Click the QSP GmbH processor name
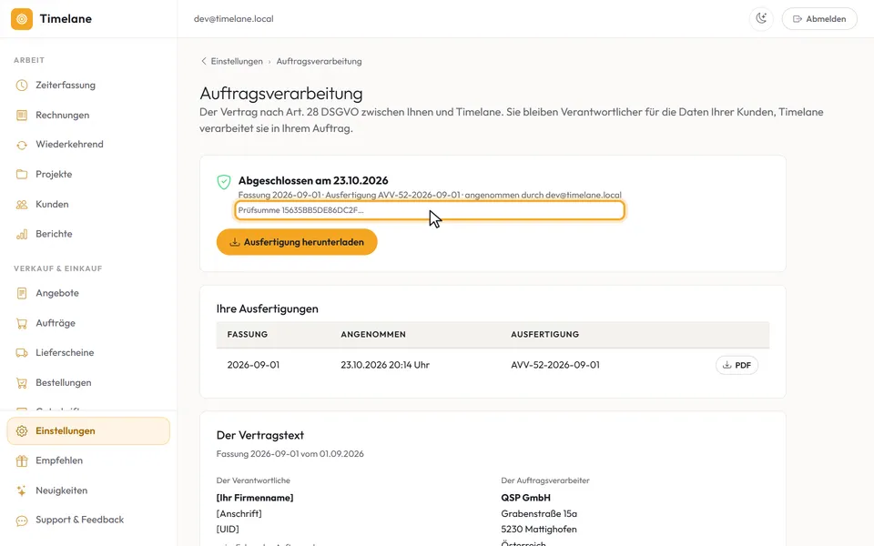The width and height of the screenshot is (874, 546). pyautogui.click(x=525, y=498)
